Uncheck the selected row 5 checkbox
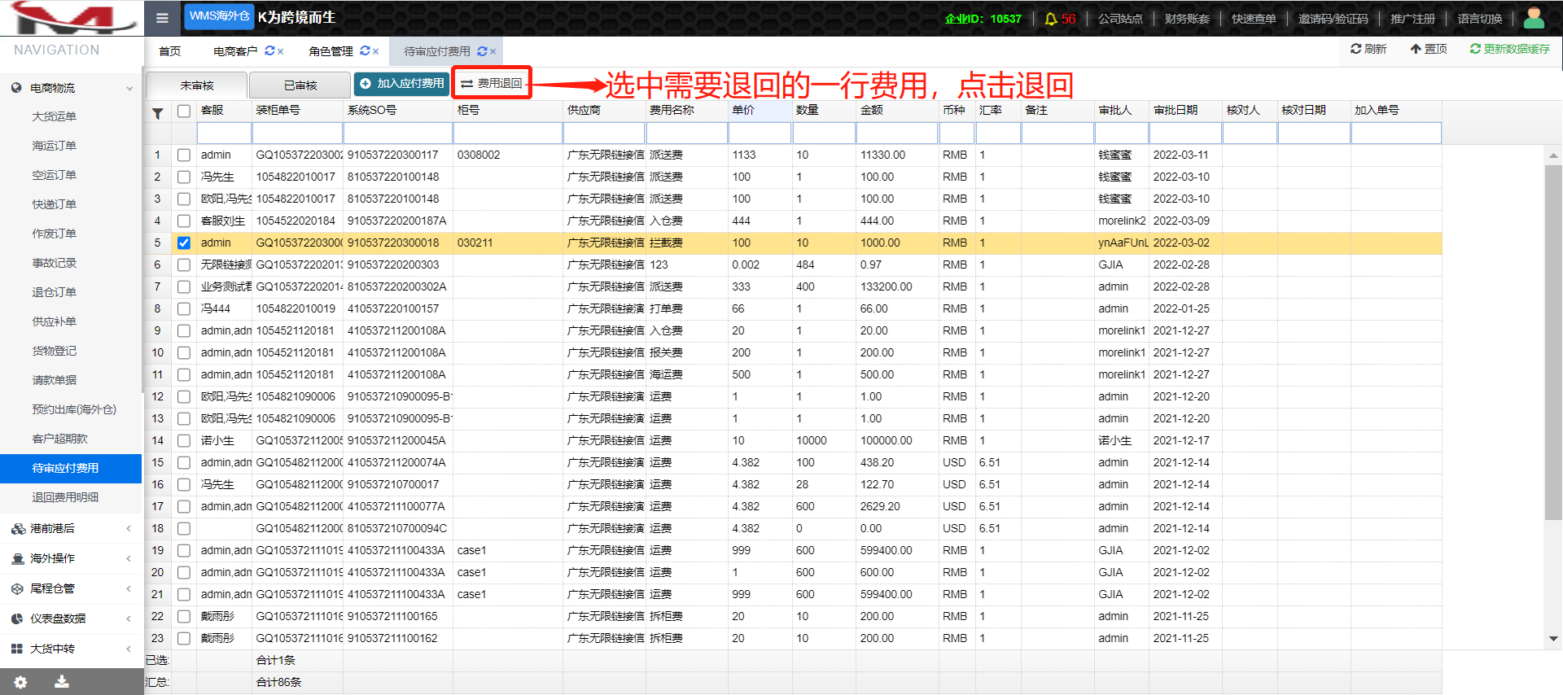Screen dimensions: 1563x695 pyautogui.click(x=184, y=243)
